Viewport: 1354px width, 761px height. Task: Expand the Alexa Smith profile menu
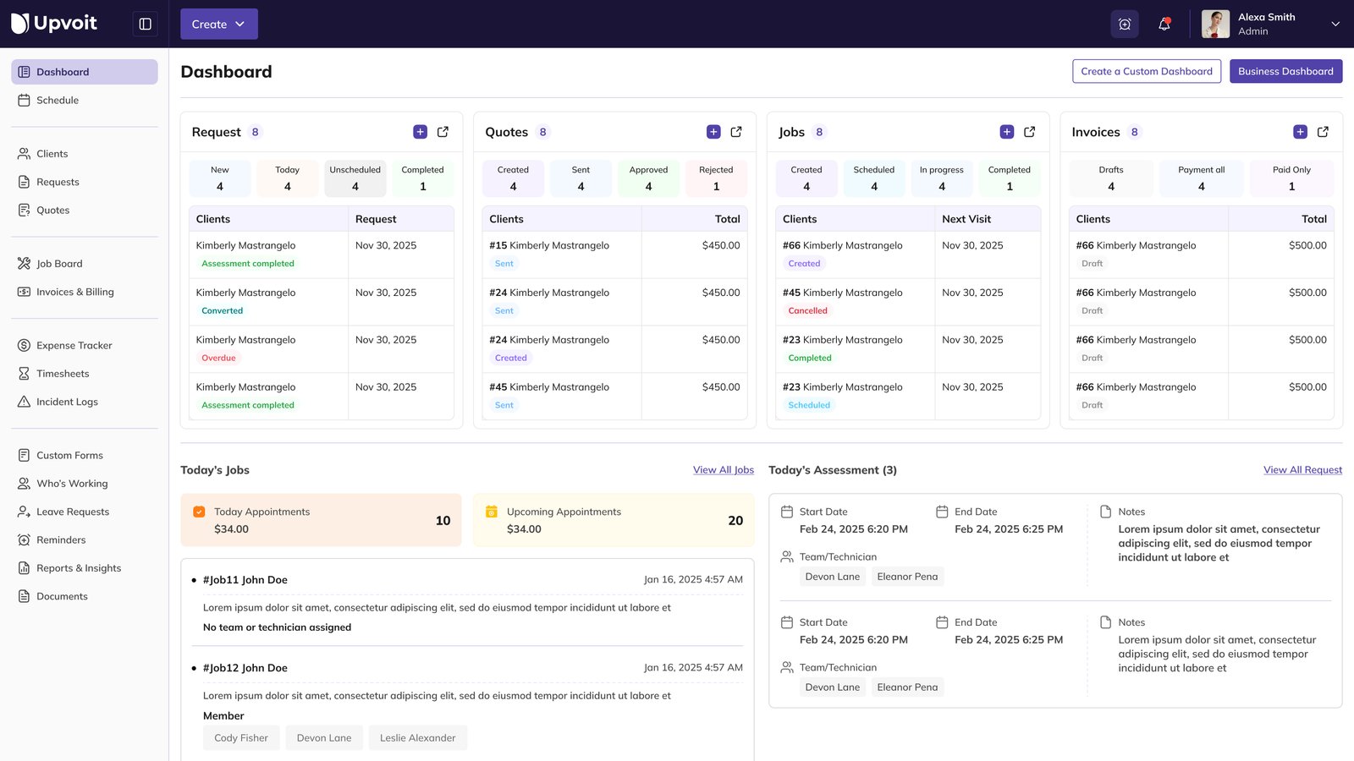[x=1272, y=24]
